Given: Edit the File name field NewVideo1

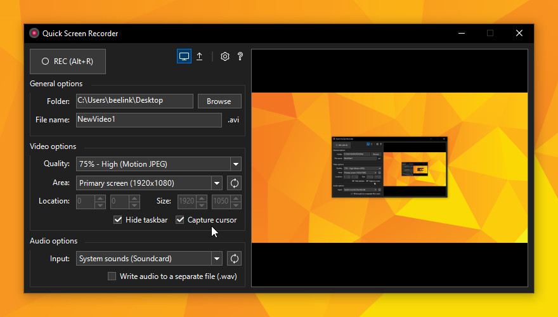Looking at the screenshot, I should tap(149, 120).
